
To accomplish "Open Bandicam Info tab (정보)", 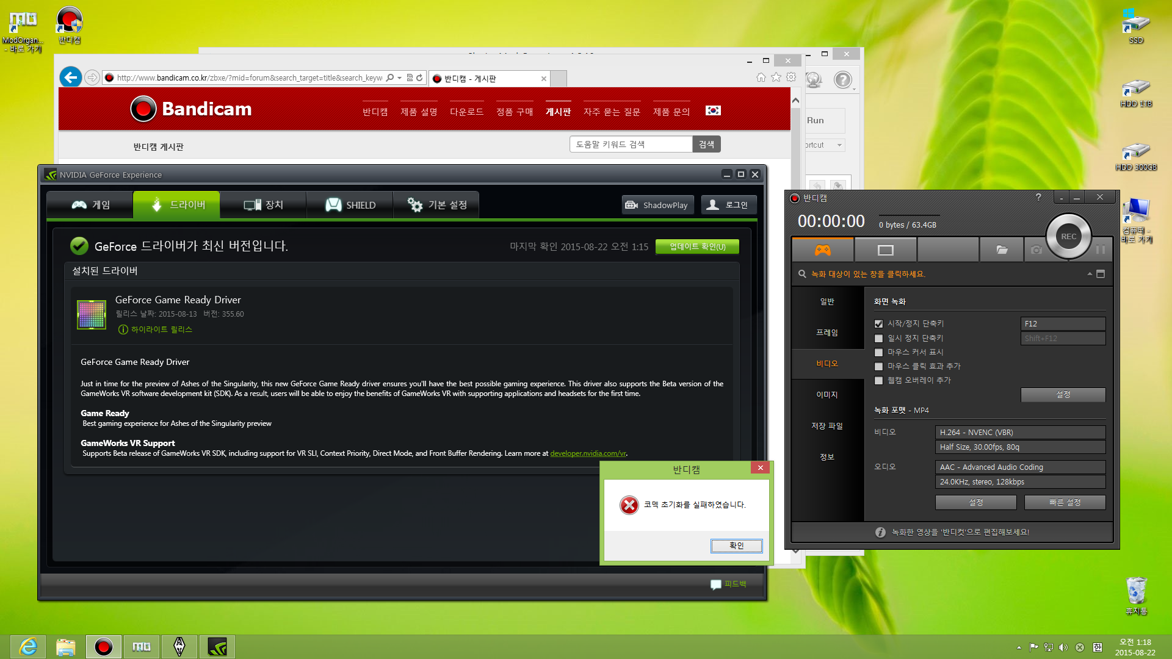I will tap(827, 457).
